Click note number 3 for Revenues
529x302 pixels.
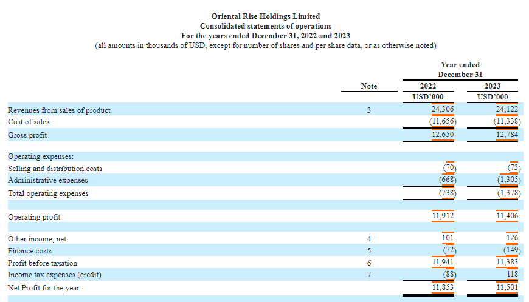(x=368, y=110)
